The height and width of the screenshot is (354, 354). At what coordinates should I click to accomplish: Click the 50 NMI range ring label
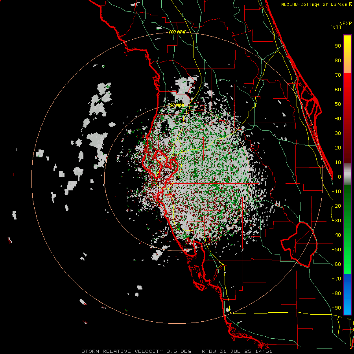pyautogui.click(x=177, y=105)
